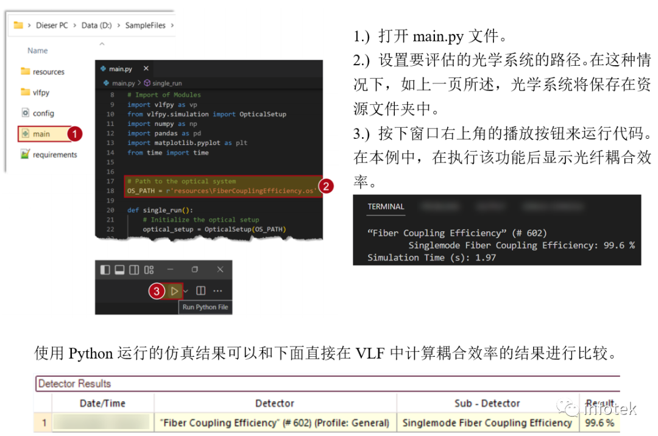Open more actions via the ellipsis icon
The height and width of the screenshot is (436, 658).
[x=218, y=290]
